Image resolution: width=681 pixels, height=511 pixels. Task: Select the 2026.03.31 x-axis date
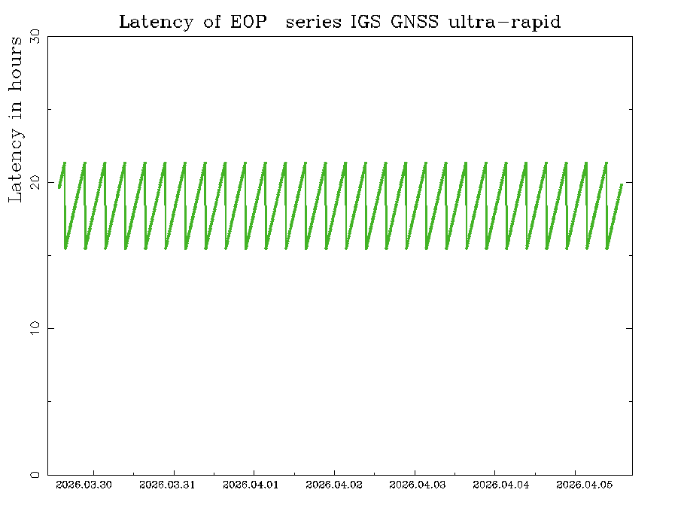coord(167,485)
